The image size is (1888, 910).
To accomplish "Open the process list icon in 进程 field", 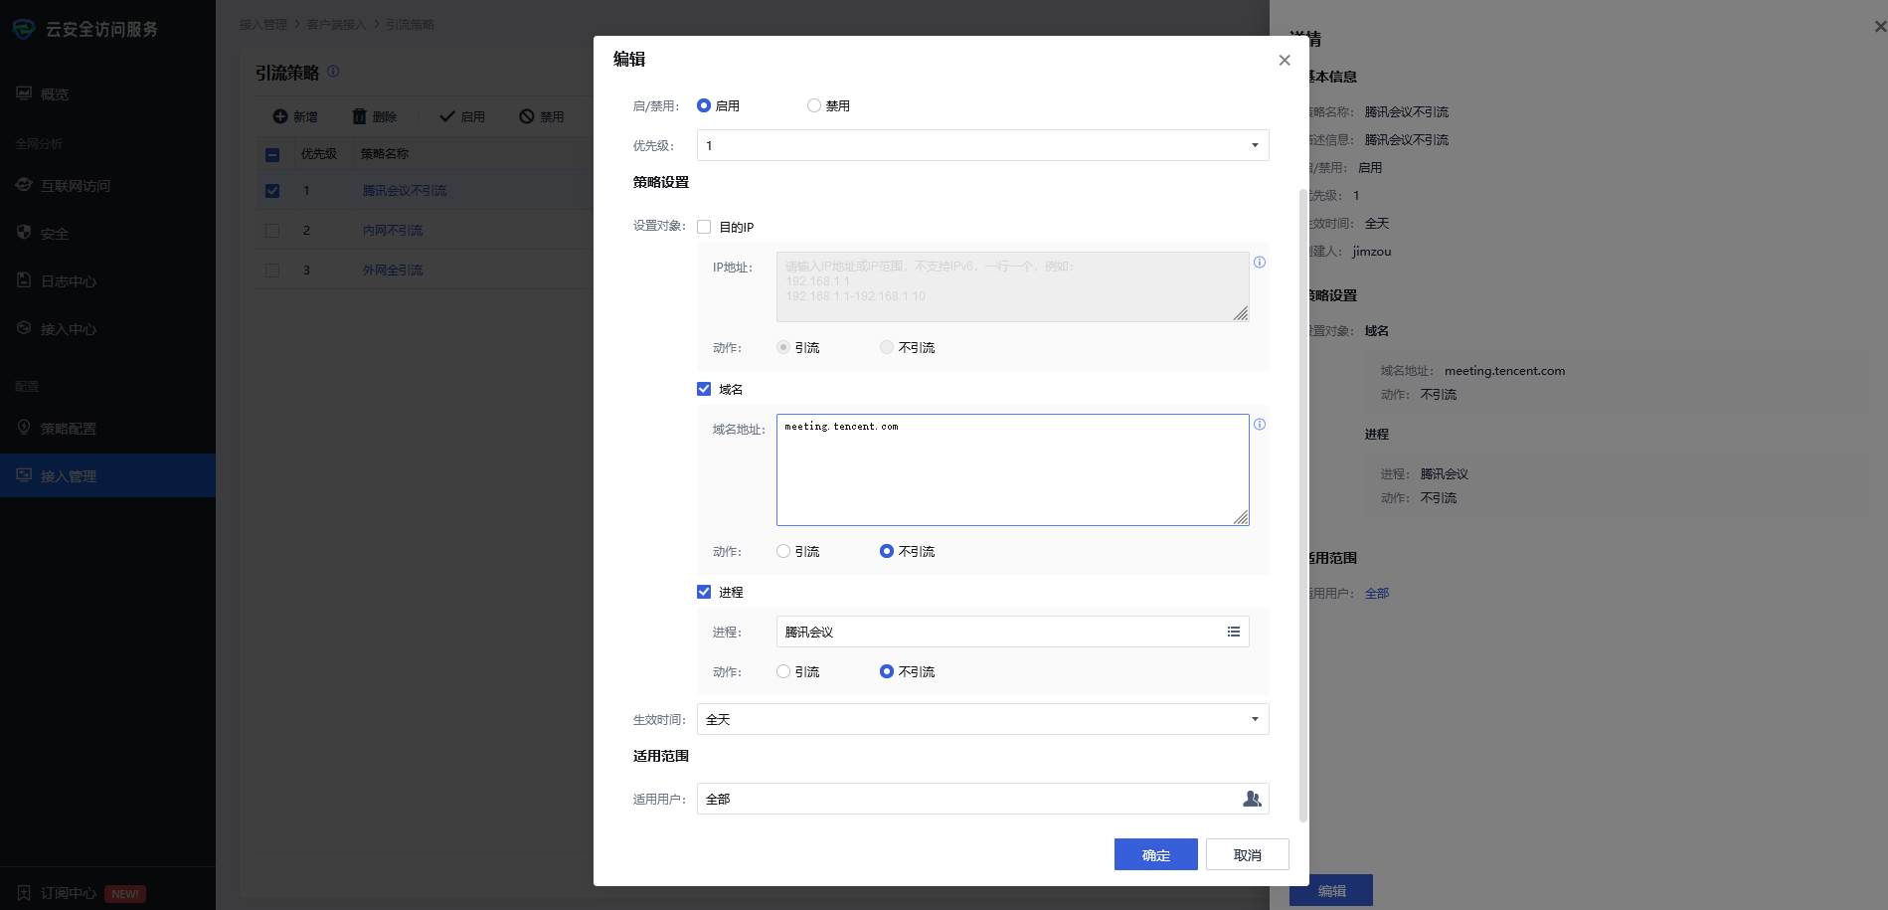I will point(1234,632).
